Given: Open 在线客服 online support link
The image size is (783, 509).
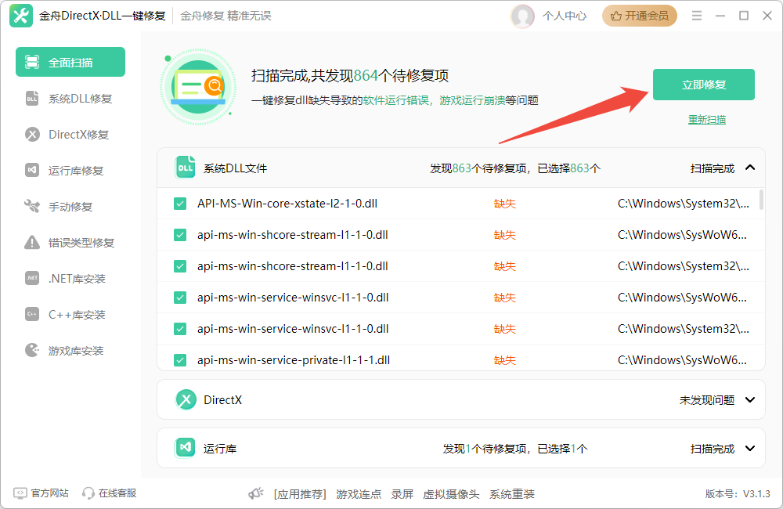Looking at the screenshot, I should pos(117,493).
